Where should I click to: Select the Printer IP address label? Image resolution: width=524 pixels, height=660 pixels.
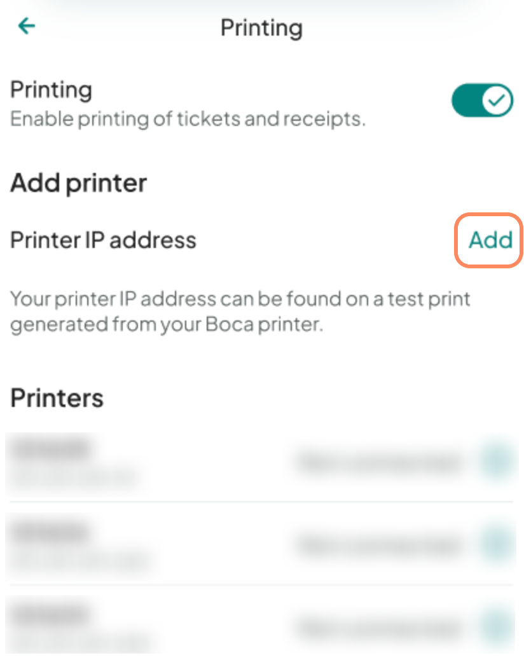click(x=103, y=240)
